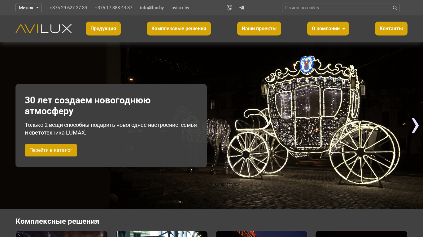Go to next slide arrow

point(415,125)
